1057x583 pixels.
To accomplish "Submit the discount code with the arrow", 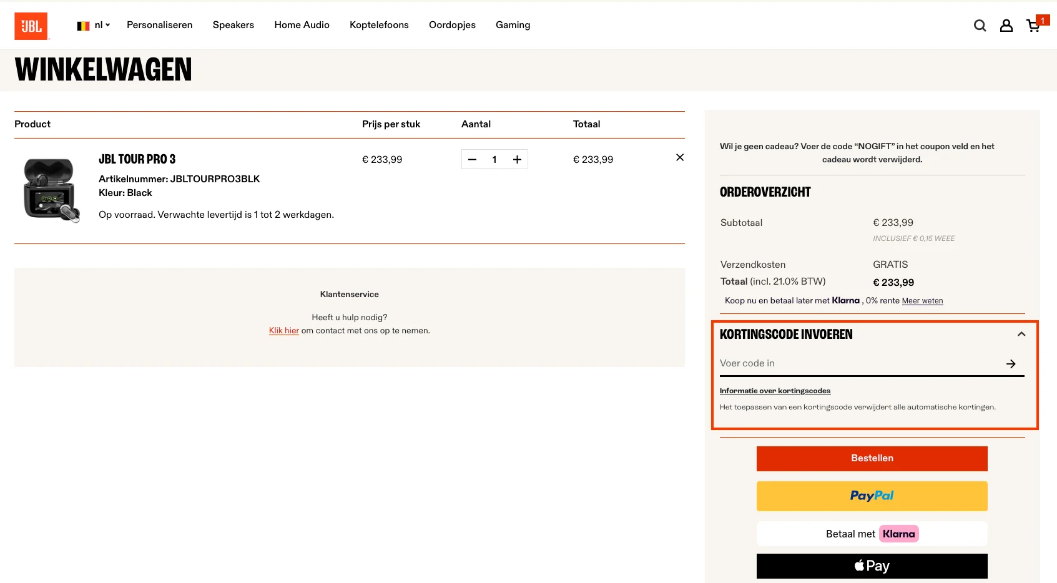I will pyautogui.click(x=1011, y=363).
